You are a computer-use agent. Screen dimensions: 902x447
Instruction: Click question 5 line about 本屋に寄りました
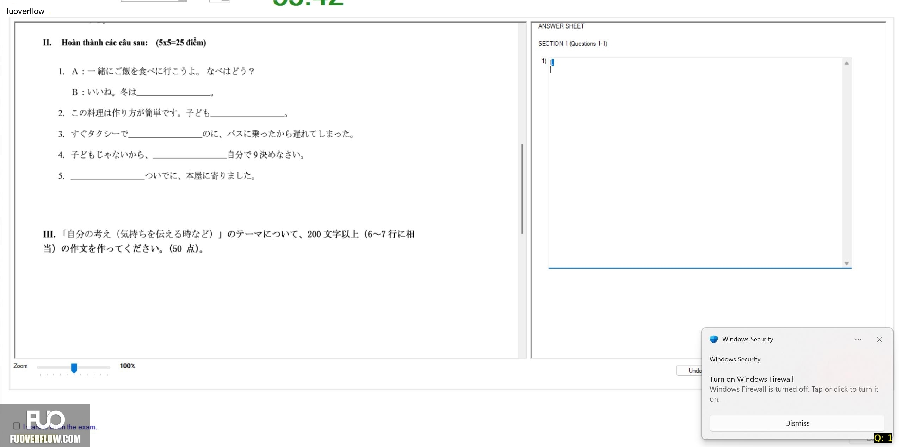157,175
